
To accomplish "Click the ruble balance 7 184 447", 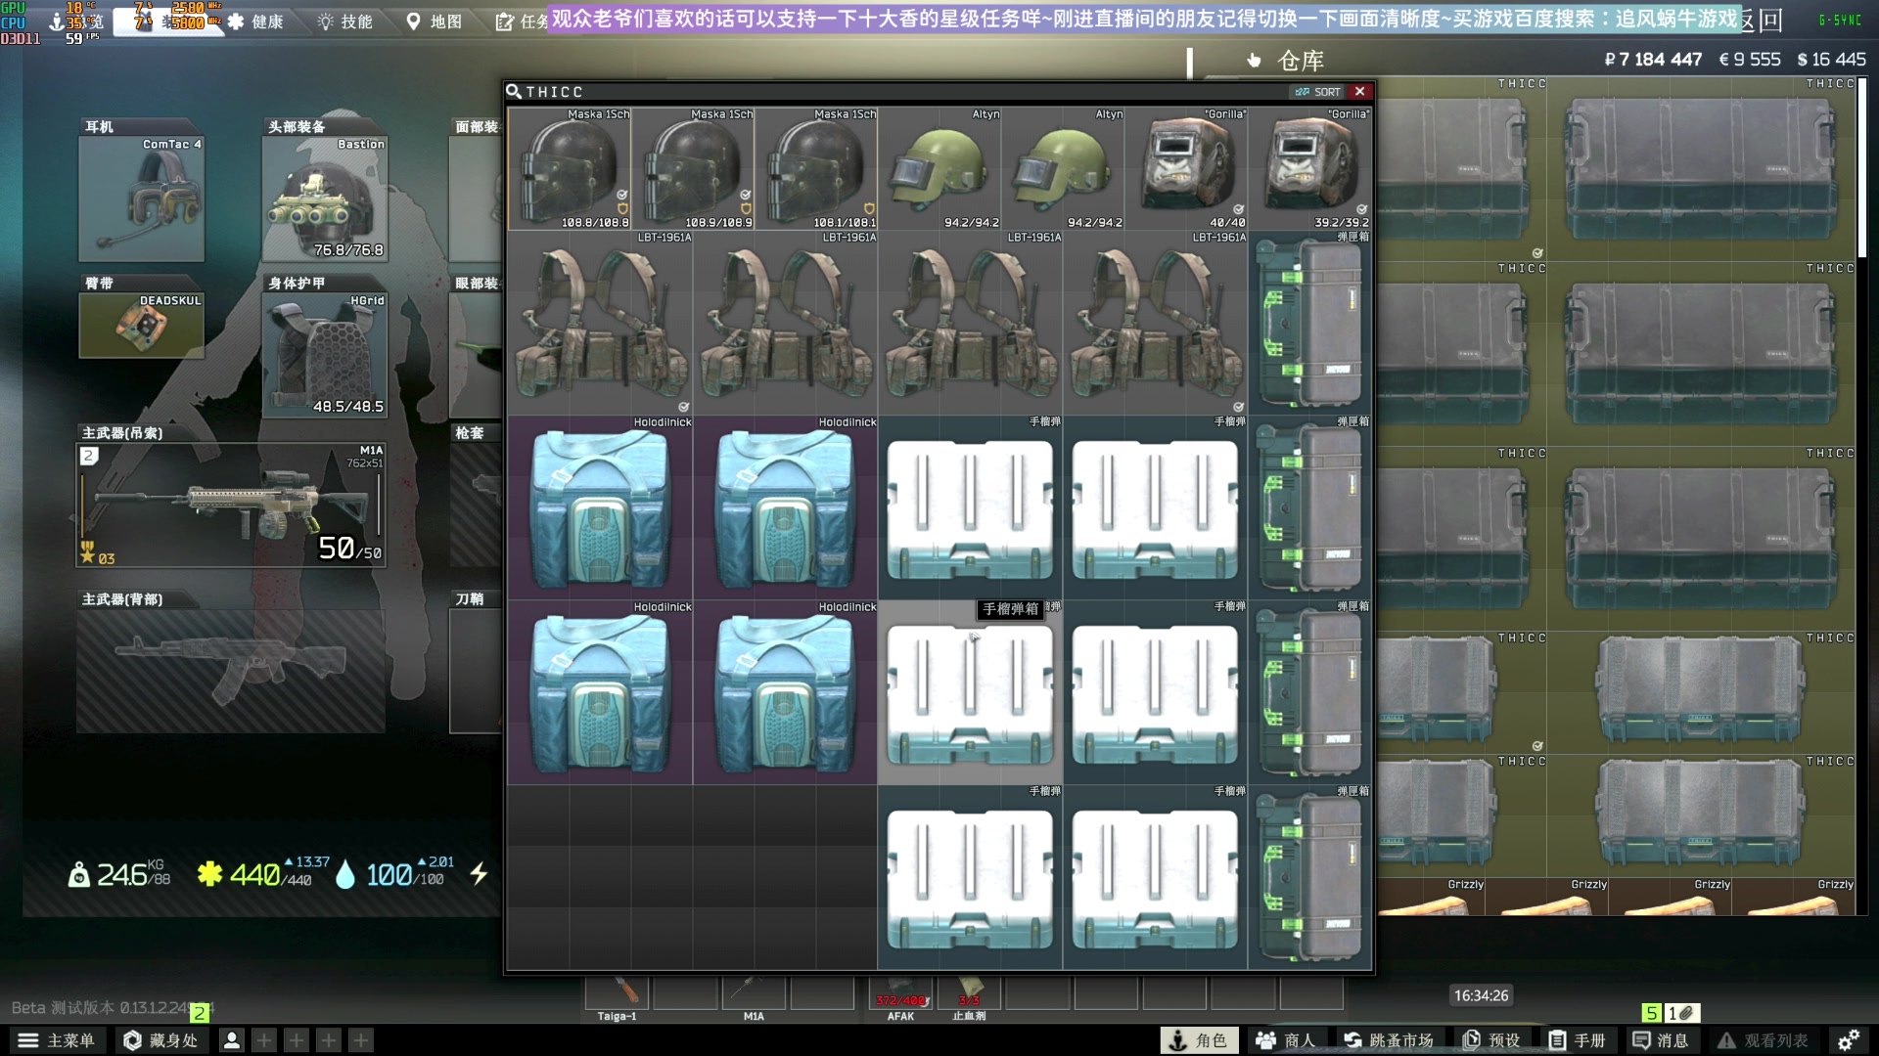I will (1653, 60).
